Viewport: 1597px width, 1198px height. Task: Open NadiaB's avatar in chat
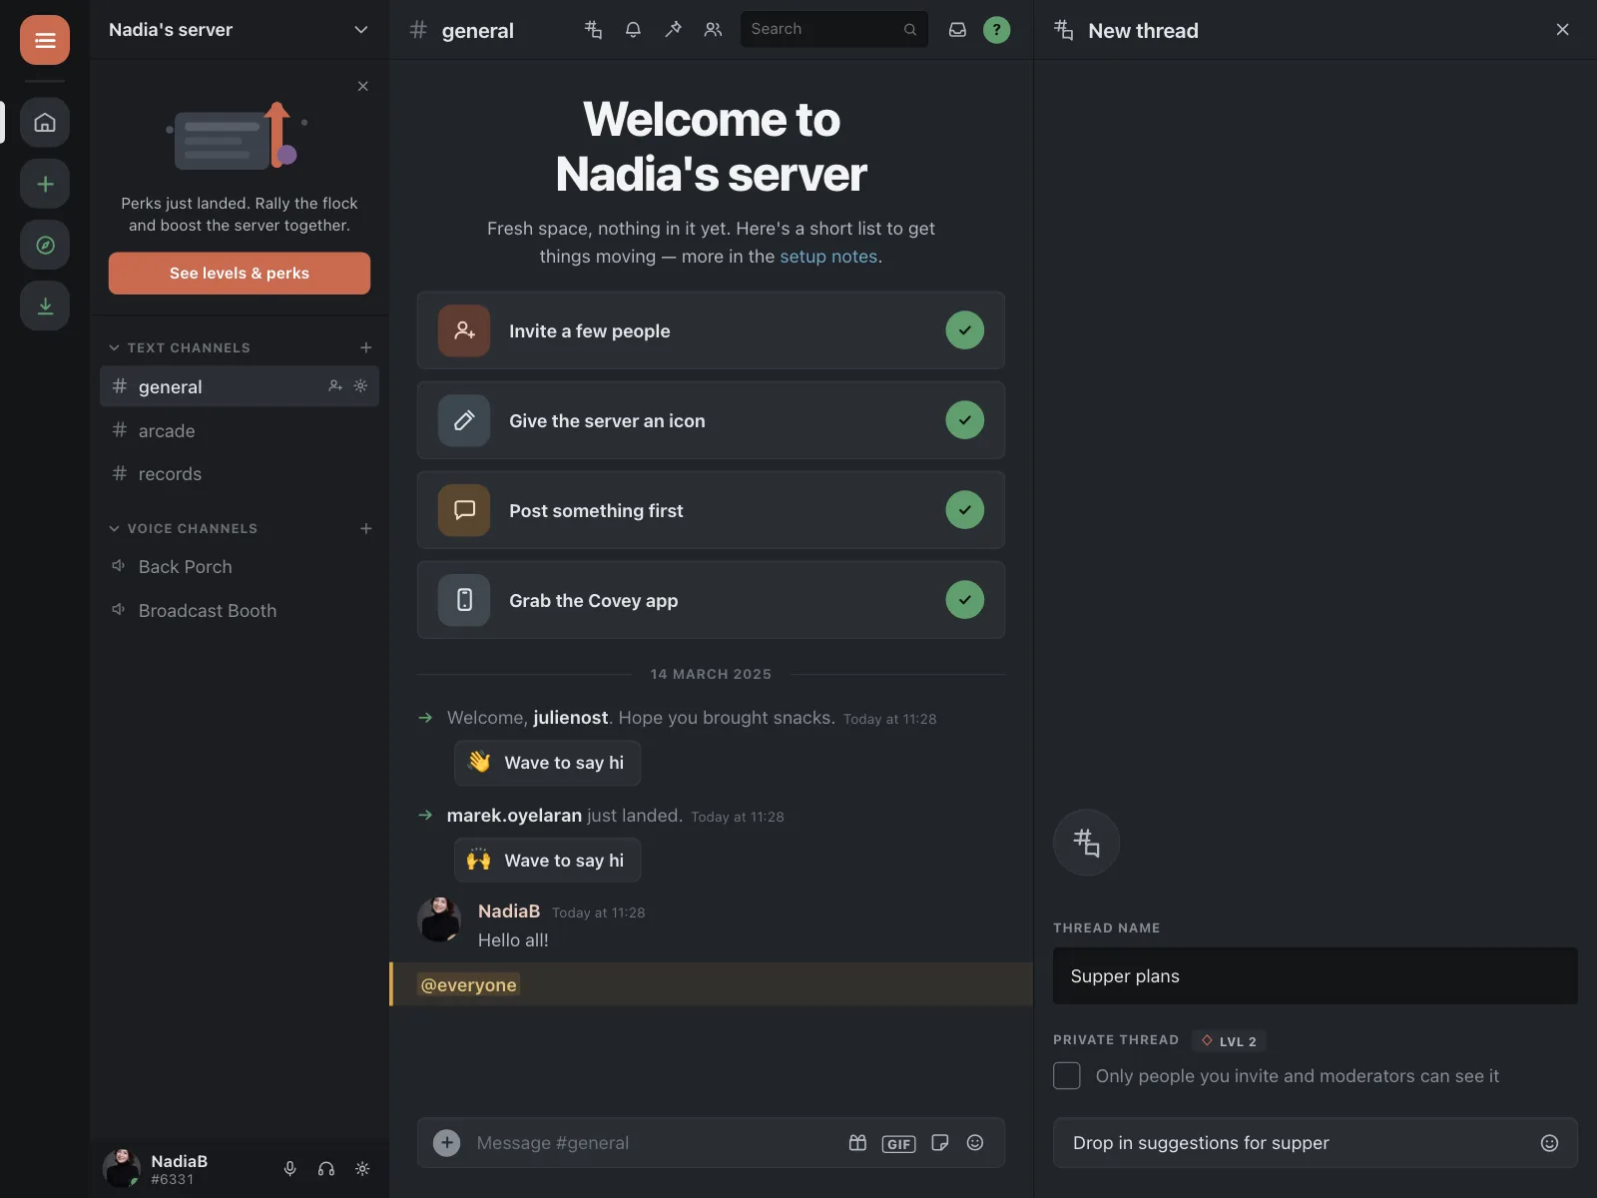click(439, 919)
